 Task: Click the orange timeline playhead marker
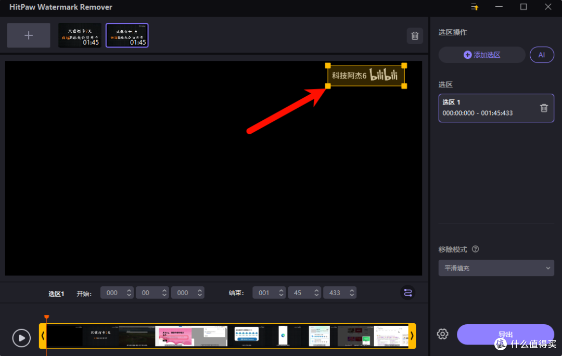click(47, 317)
